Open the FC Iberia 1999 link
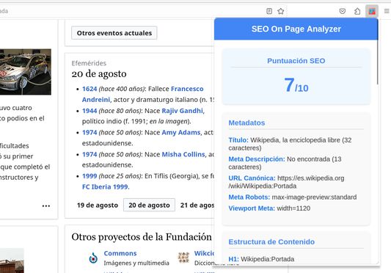 [x=106, y=186]
